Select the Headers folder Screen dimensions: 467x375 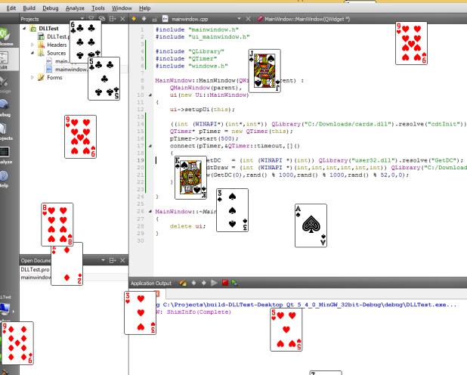point(57,45)
